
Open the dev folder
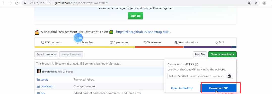[x=43, y=93]
